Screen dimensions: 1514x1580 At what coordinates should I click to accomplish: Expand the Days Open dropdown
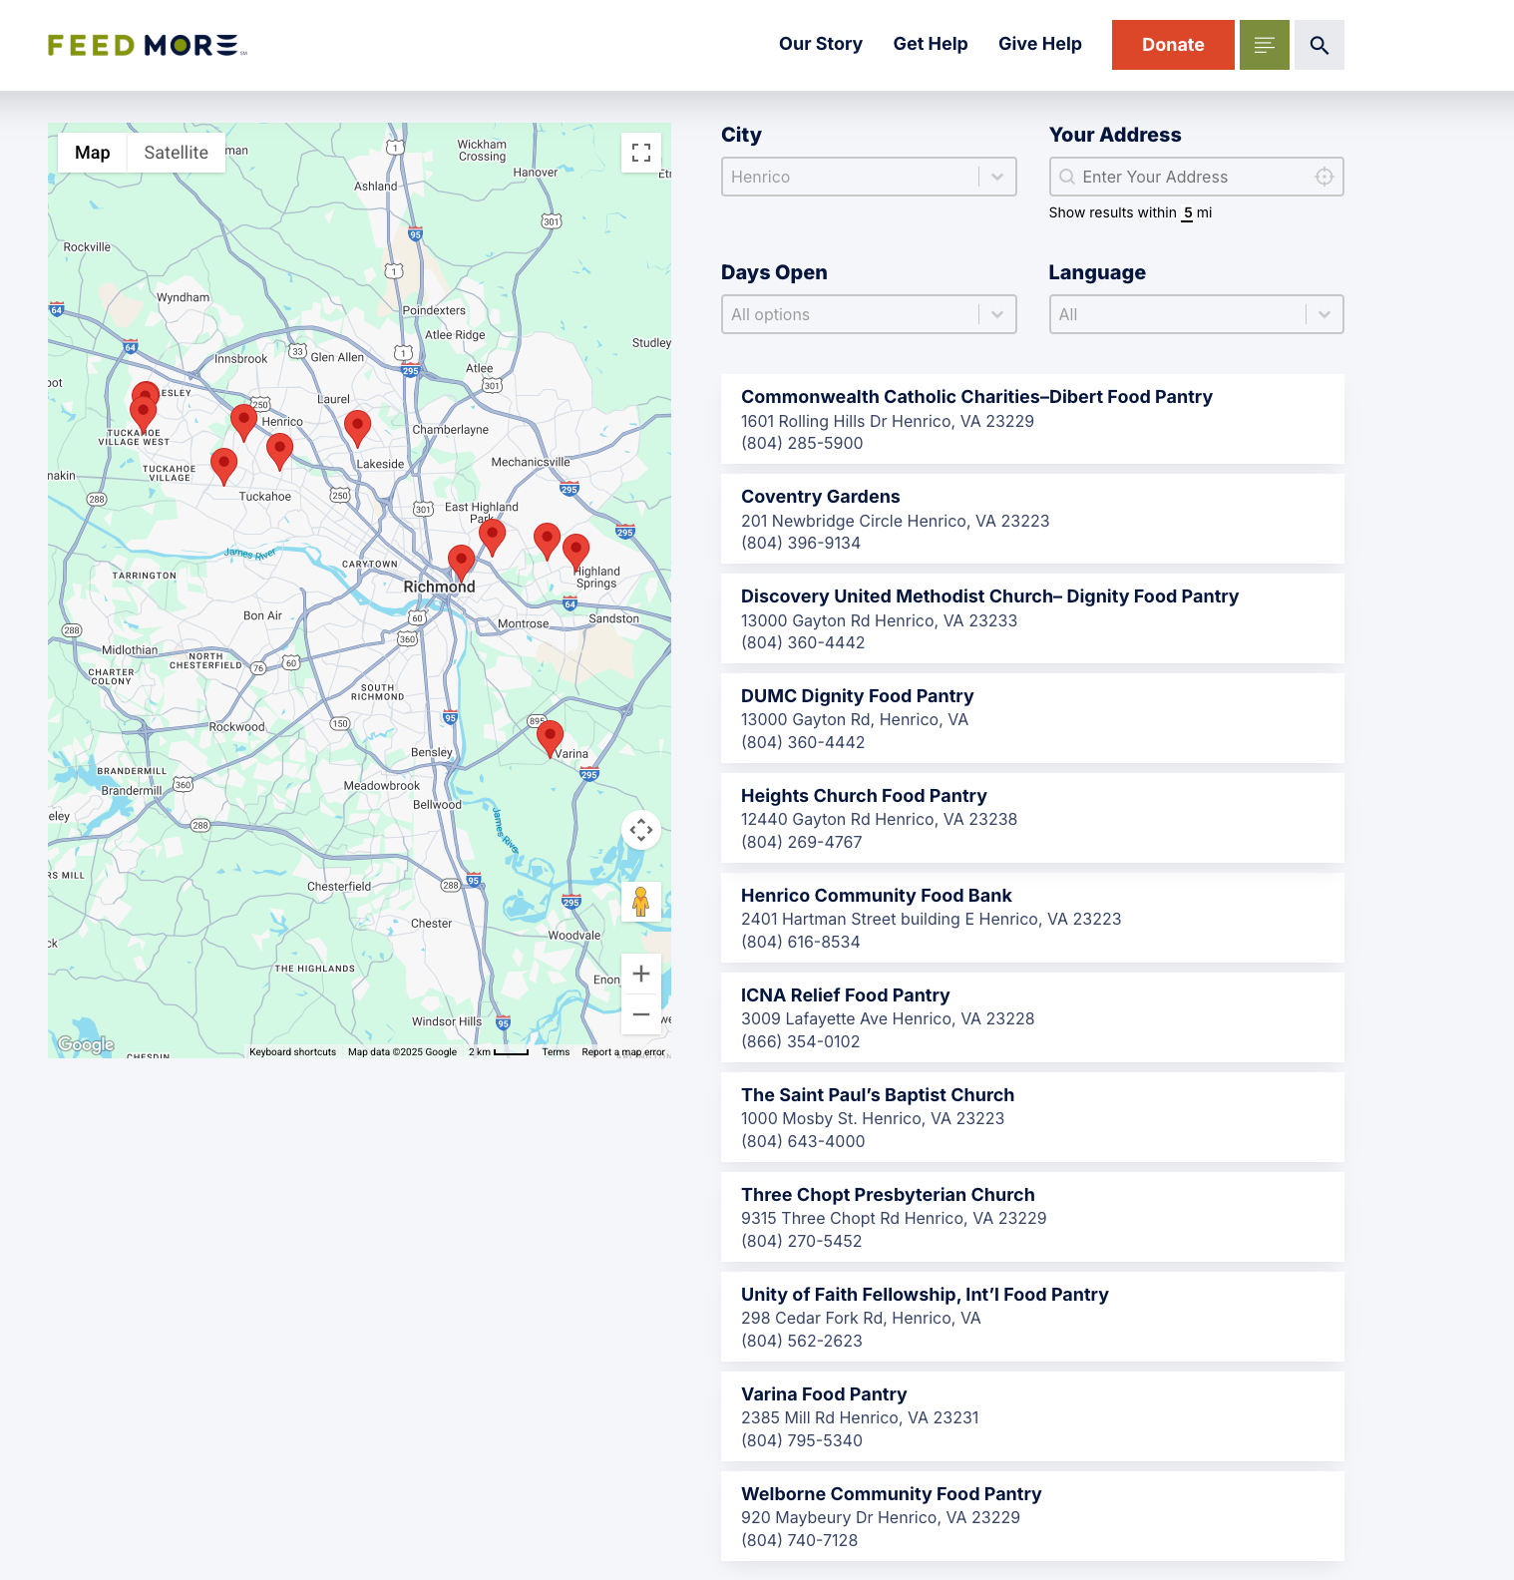[x=868, y=314]
